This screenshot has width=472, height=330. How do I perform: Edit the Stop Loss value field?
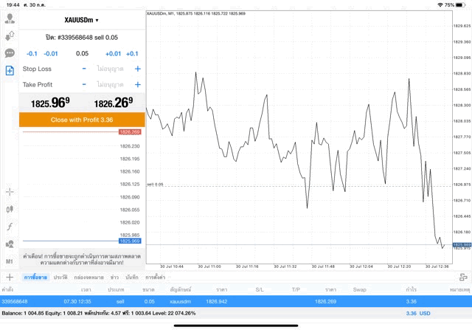pyautogui.click(x=110, y=69)
